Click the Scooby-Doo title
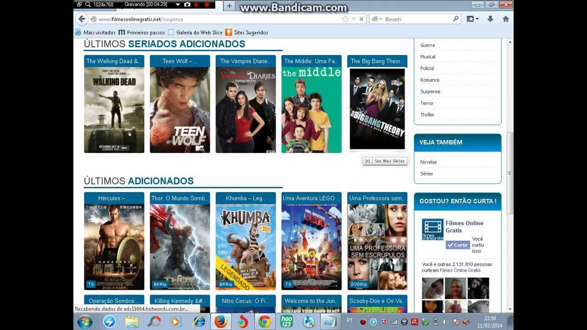This screenshot has width=587, height=330. (x=377, y=301)
